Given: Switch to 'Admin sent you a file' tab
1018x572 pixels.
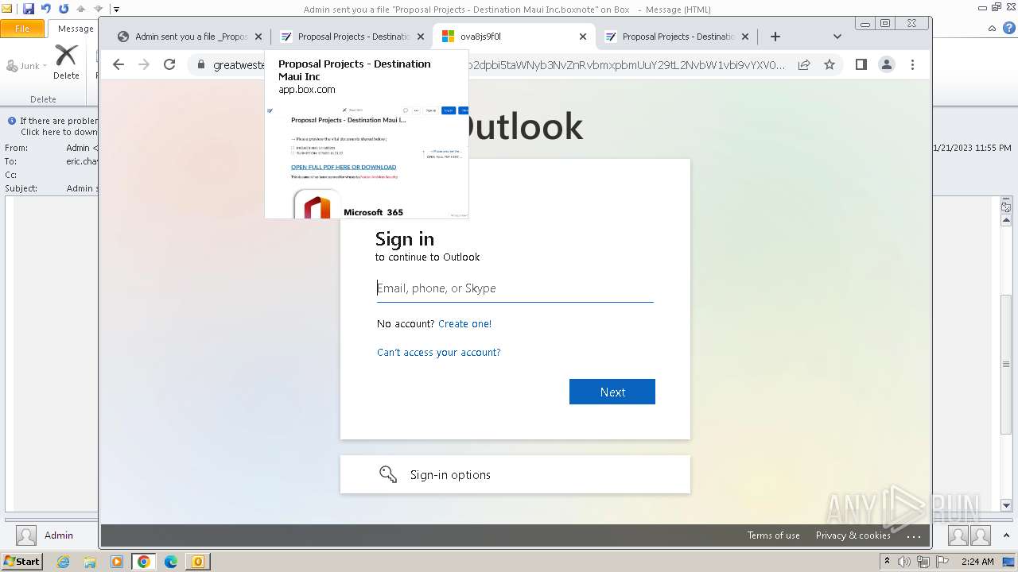Looking at the screenshot, I should 188,37.
